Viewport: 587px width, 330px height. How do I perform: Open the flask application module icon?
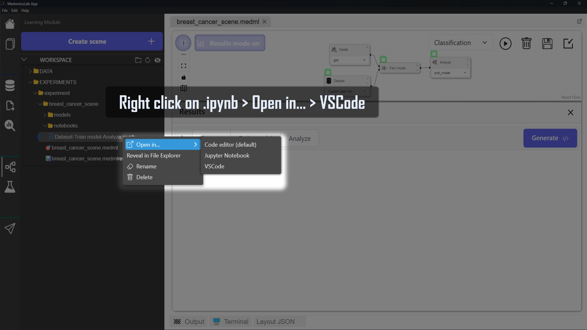(x=10, y=187)
